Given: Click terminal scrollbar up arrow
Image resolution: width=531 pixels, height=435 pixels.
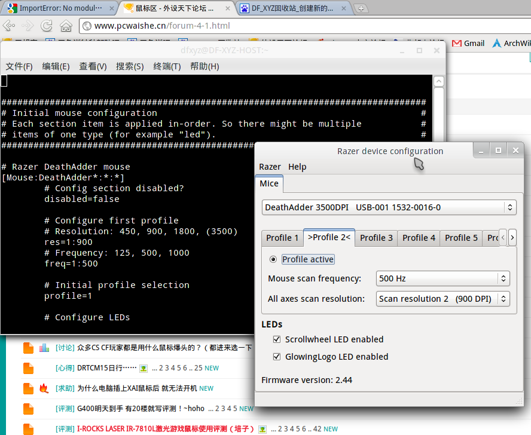Looking at the screenshot, I should point(438,81).
